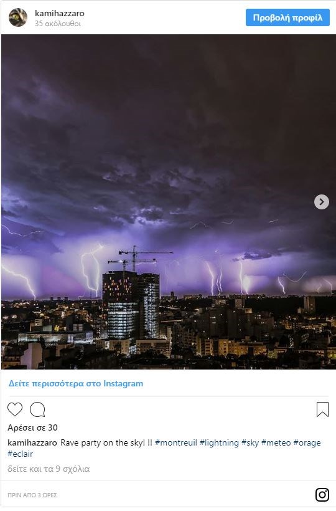Open the #orage hashtag
The height and width of the screenshot is (511, 336).
(x=307, y=443)
